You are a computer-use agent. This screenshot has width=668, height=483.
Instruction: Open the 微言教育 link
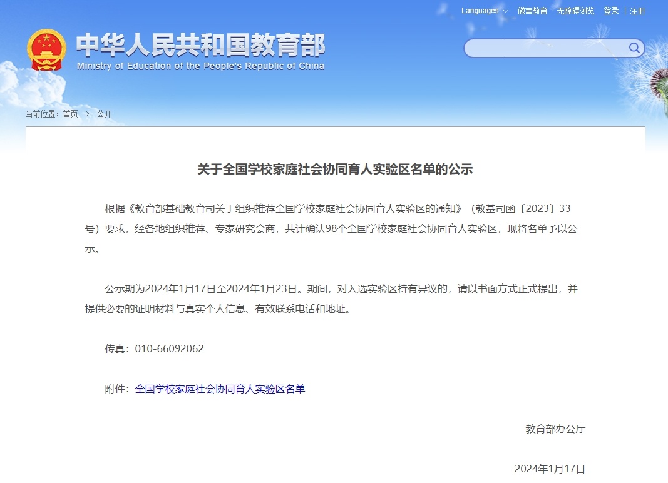pos(532,11)
